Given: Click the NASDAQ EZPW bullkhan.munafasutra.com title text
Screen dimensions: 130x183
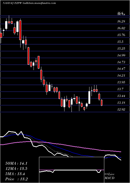Looking at the screenshot, I should click(29, 3).
